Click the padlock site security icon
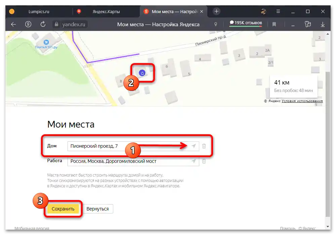Image resolution: width=336 pixels, height=235 pixels. coord(56,24)
